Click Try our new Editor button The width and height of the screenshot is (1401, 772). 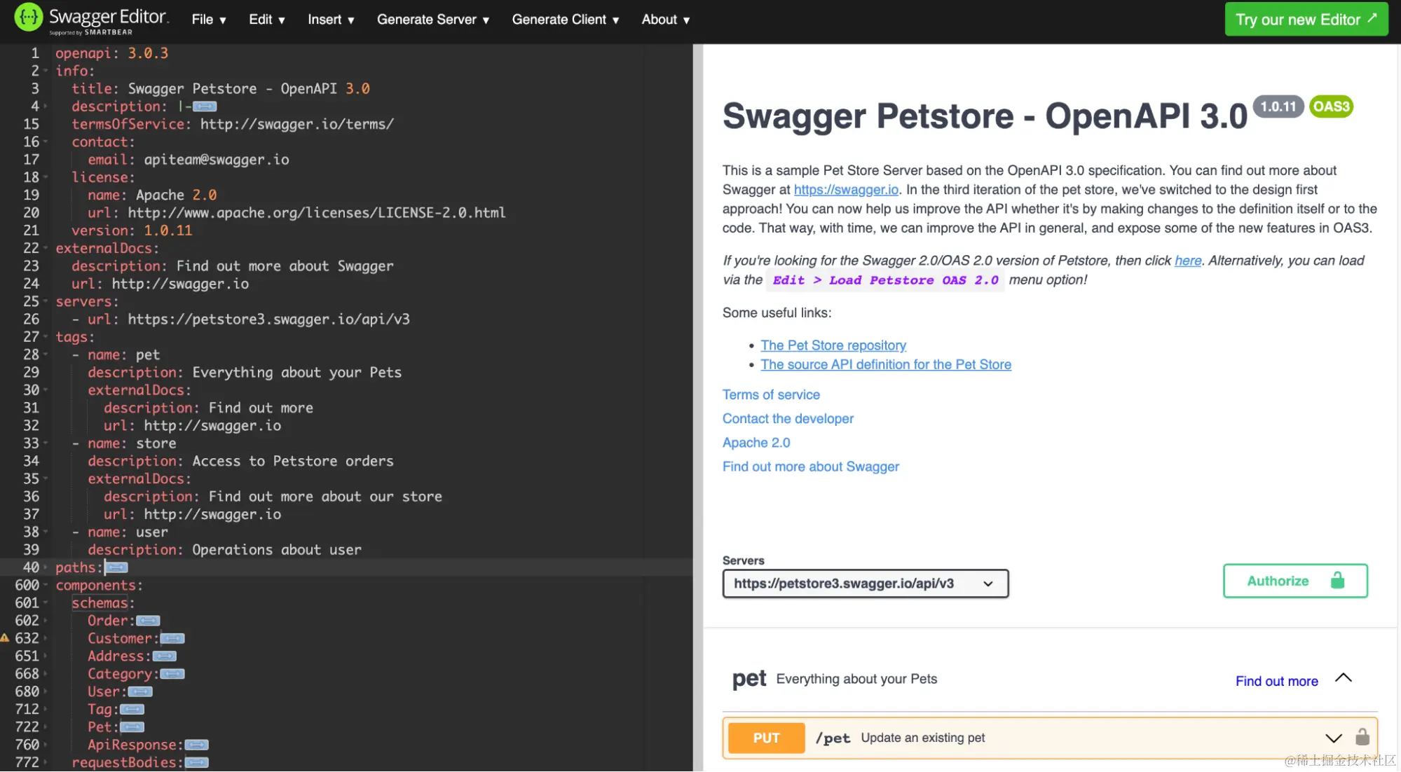click(1306, 20)
